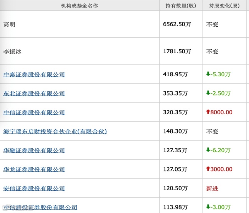Viewport: 249px width, 213px height.
Task: Click red up arrow in 华龙证券 row
Action: pos(208,169)
